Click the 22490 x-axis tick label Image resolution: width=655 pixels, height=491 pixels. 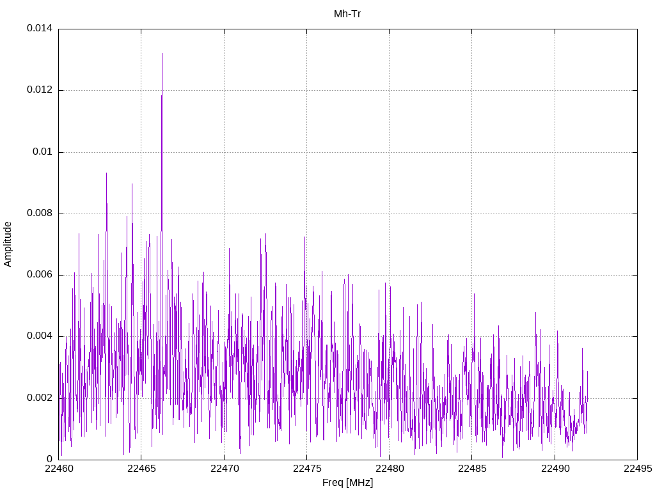(x=554, y=469)
